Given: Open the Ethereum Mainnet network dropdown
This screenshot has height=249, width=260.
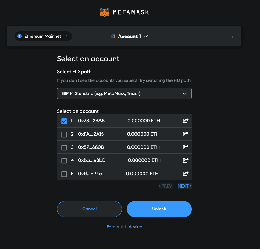Looking at the screenshot, I should pyautogui.click(x=43, y=36).
